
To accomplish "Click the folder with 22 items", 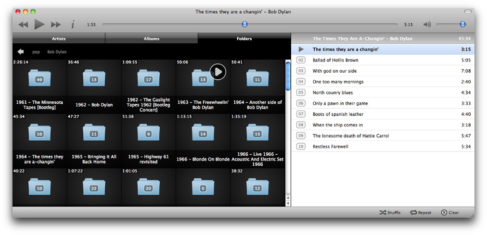I will pos(94,187).
